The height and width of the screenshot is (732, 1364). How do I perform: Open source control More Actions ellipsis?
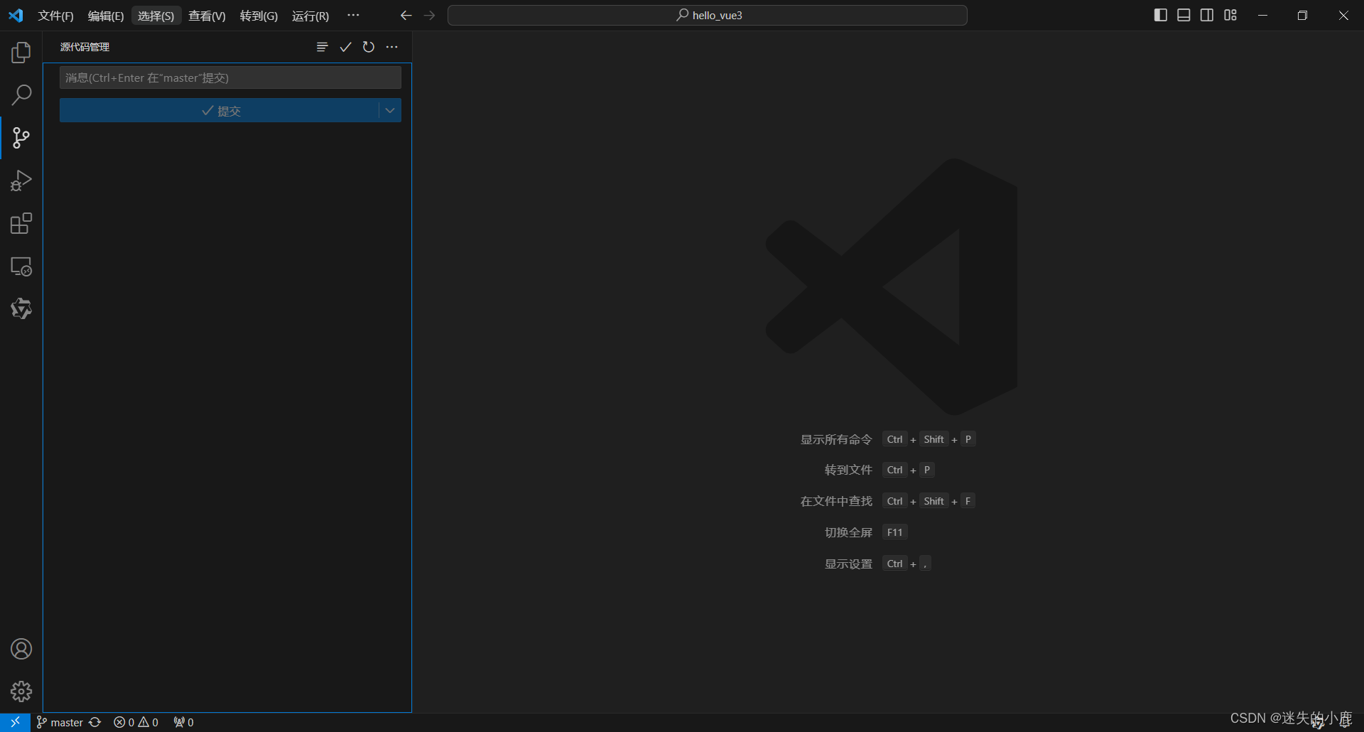click(391, 47)
